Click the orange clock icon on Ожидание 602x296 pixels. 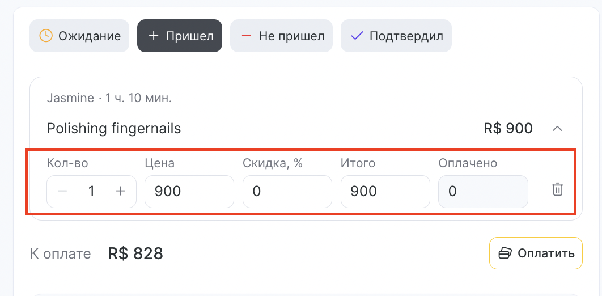pos(46,36)
